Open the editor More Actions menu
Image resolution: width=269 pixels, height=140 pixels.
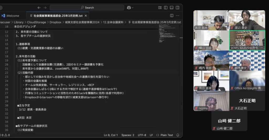pyautogui.click(x=178, y=15)
